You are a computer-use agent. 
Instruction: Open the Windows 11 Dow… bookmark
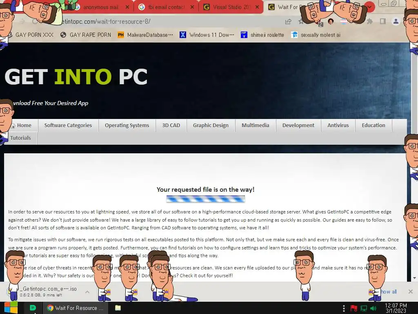pos(207,35)
